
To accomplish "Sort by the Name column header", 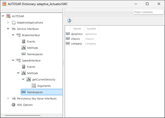I will click(77, 29).
